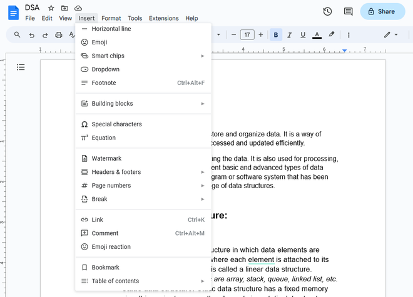Click the print icon in toolbar
Screen dimensions: 413x297
pos(58,35)
